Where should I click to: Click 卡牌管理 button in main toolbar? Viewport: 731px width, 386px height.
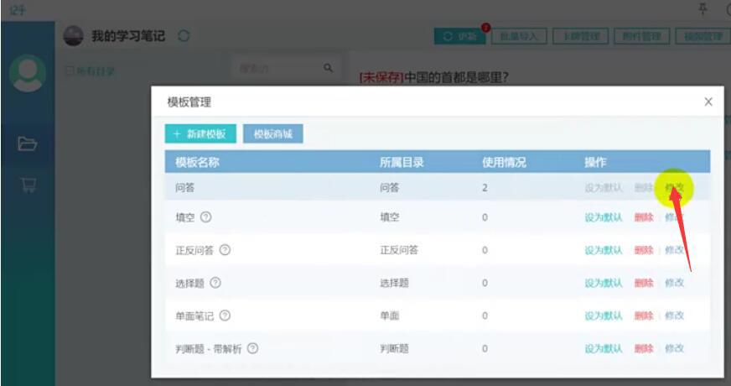pos(580,36)
